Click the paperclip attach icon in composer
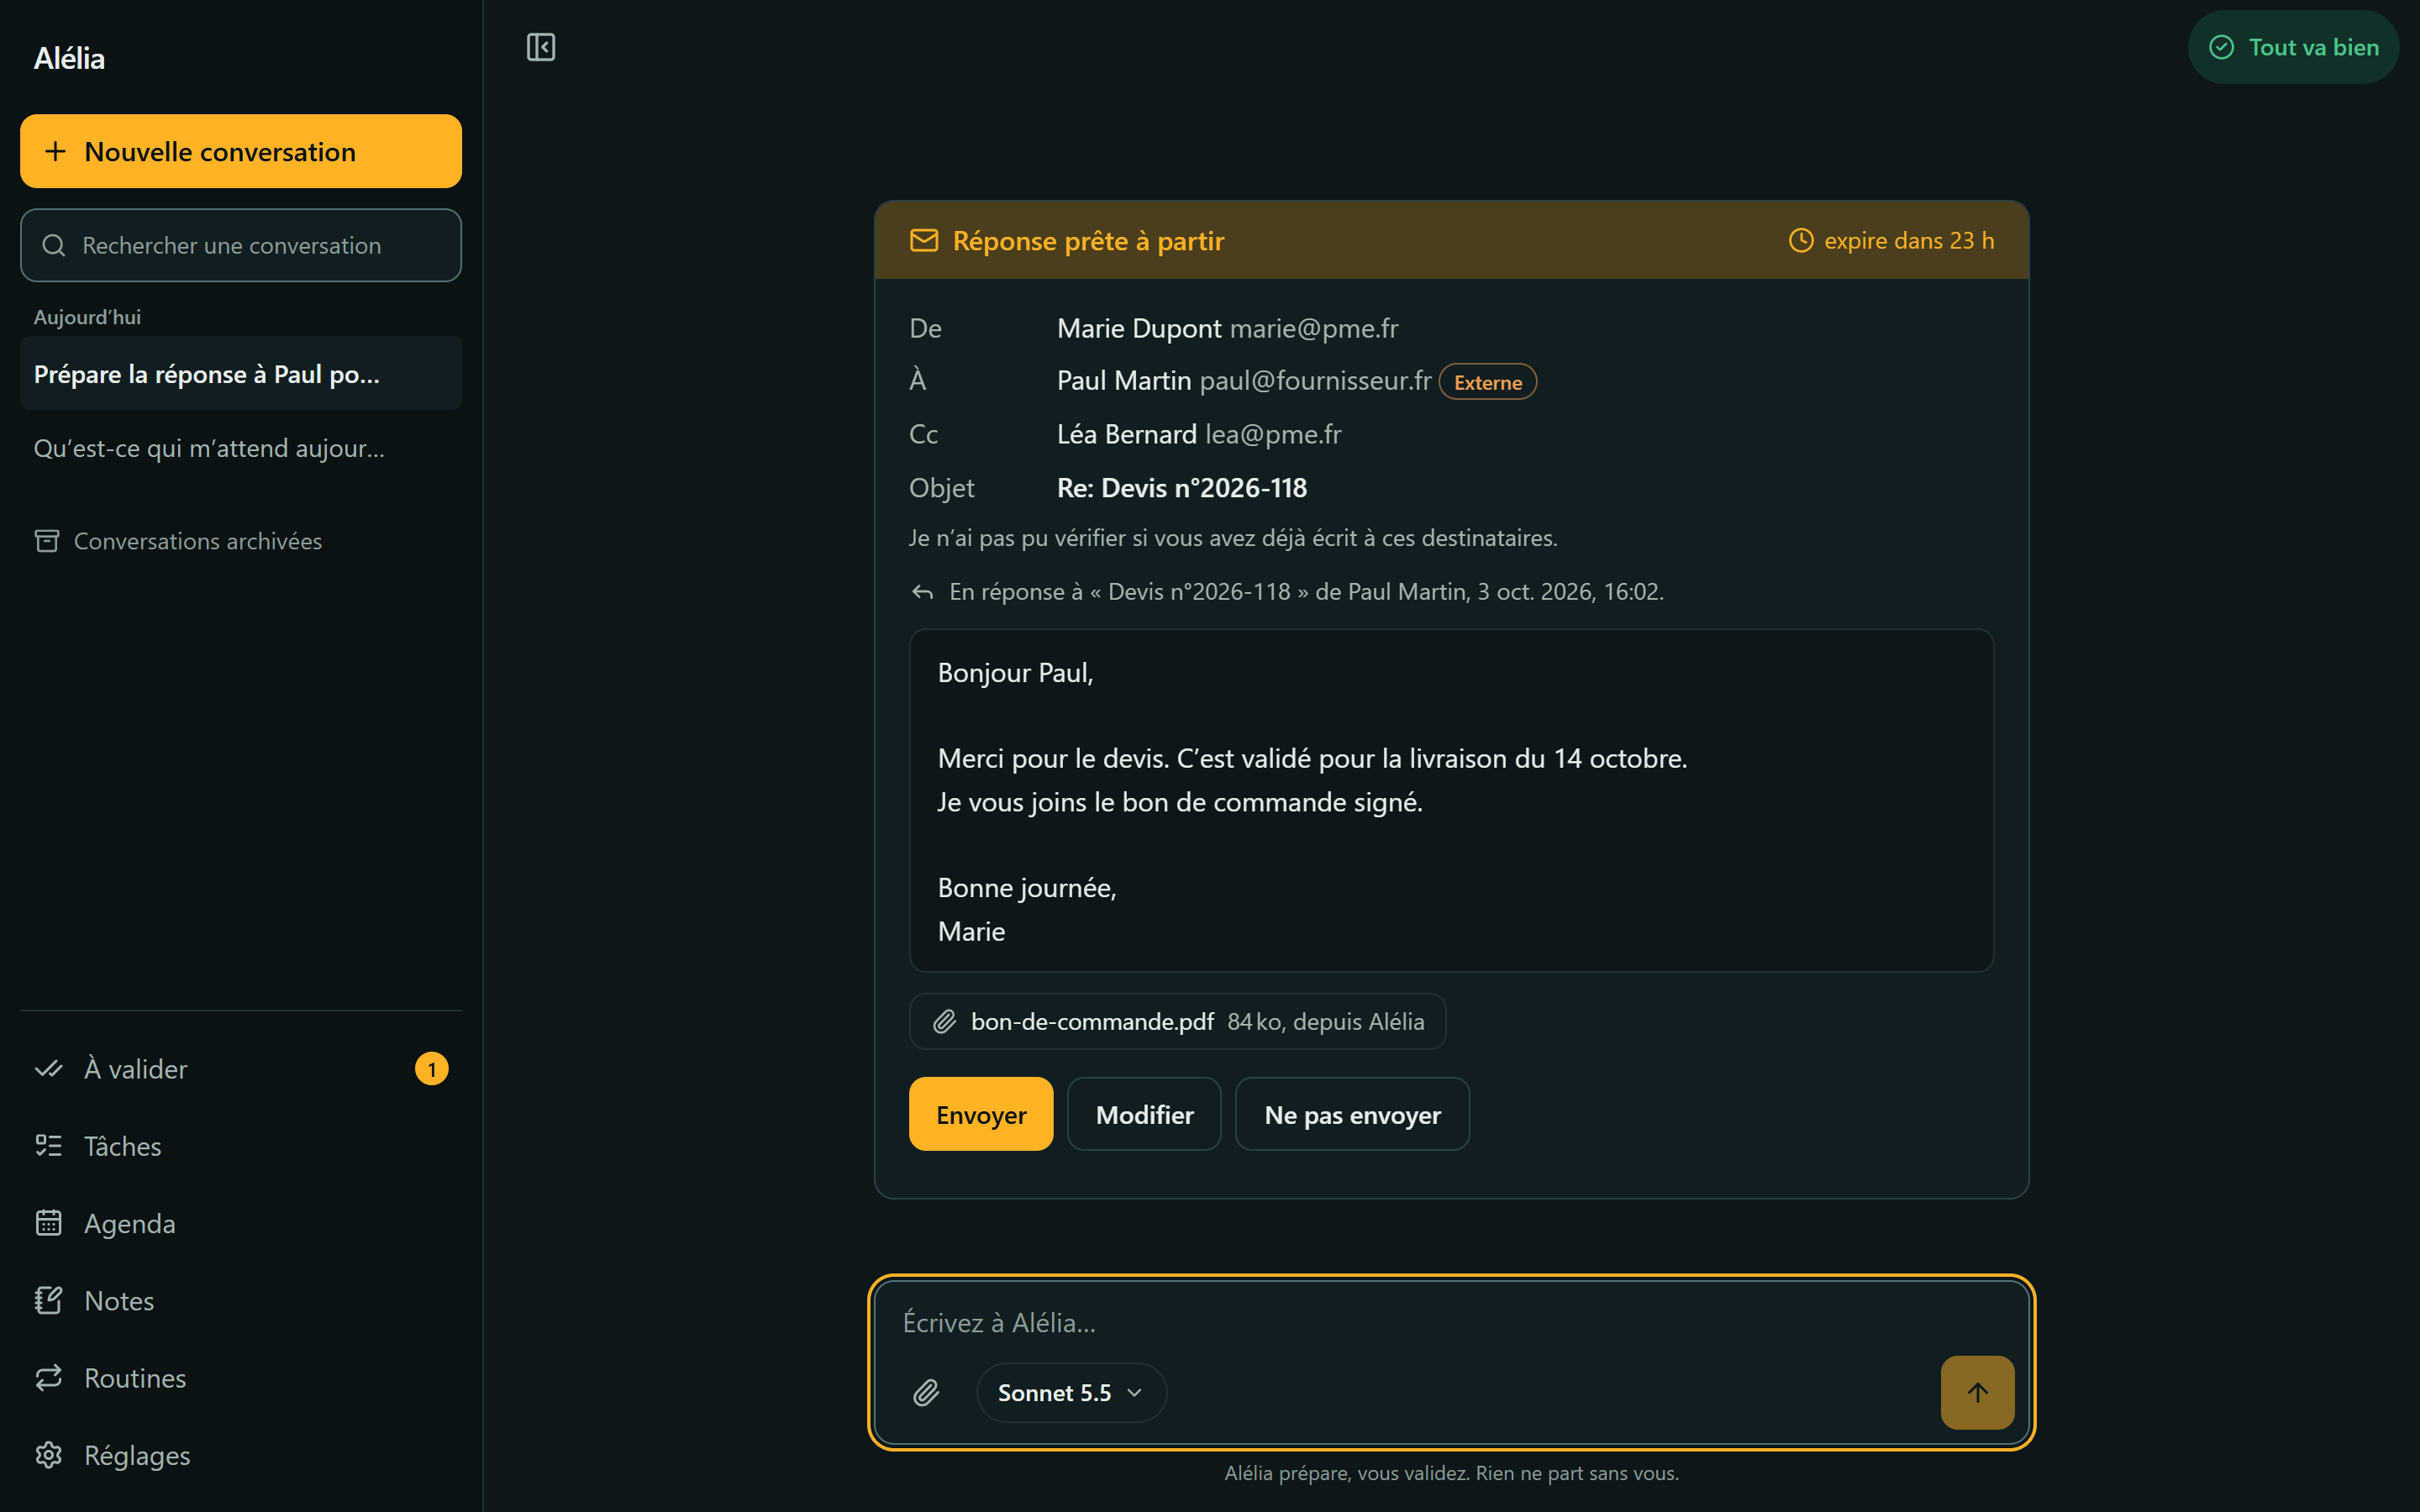2420x1512 pixels. click(926, 1392)
